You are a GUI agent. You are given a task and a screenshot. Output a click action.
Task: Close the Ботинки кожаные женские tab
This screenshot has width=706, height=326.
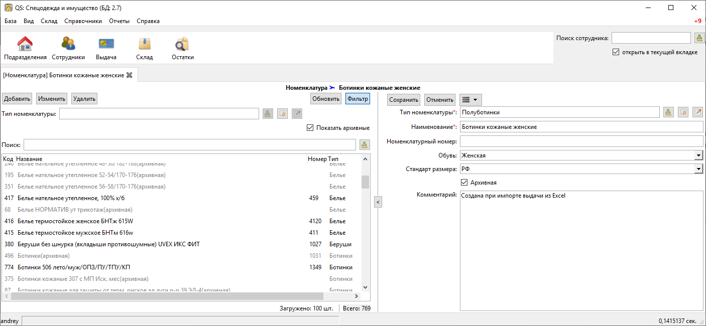[x=130, y=75]
